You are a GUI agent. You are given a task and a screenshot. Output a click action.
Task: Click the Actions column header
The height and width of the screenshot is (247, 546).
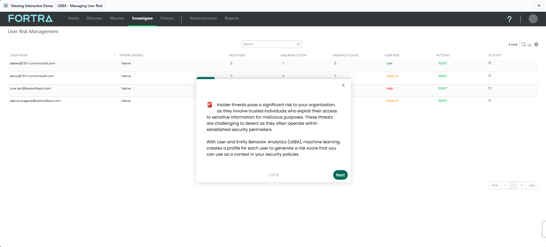(443, 55)
